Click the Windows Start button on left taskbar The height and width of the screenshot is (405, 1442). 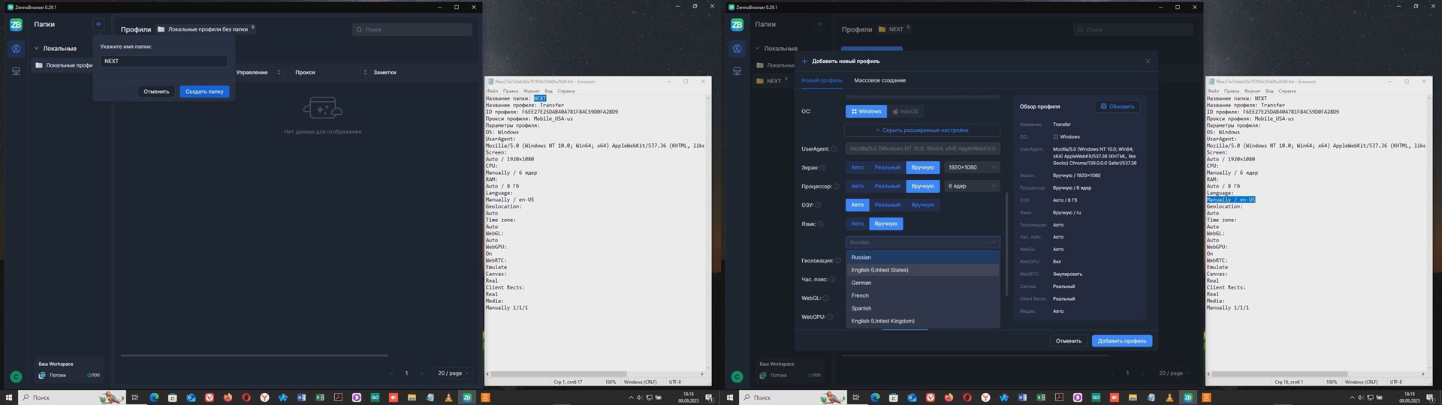[9, 397]
